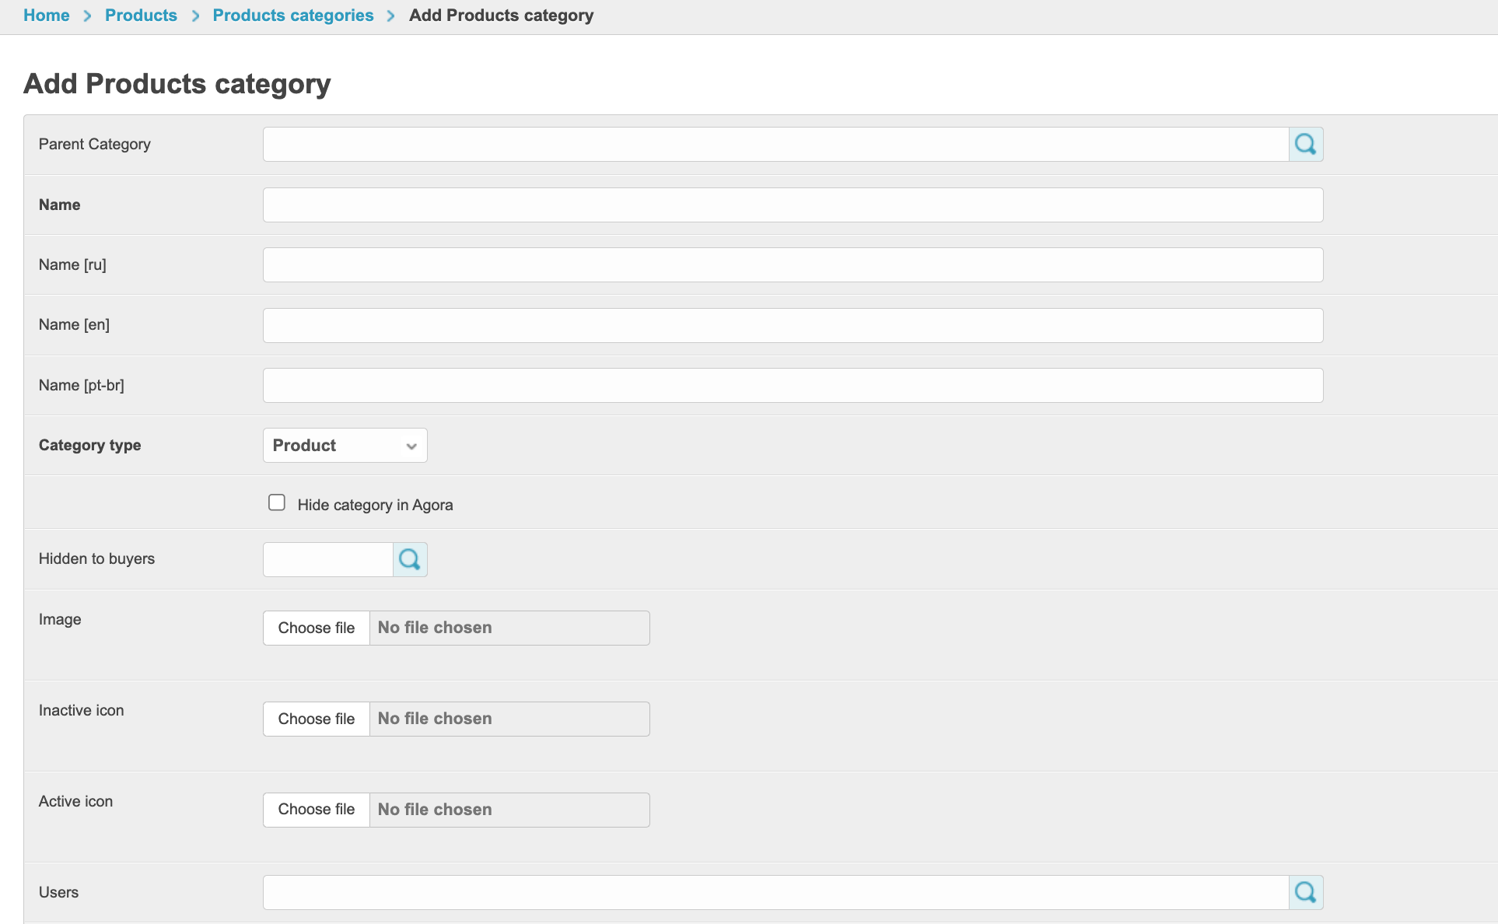Navigate to Products categories breadcrumb

click(x=292, y=16)
